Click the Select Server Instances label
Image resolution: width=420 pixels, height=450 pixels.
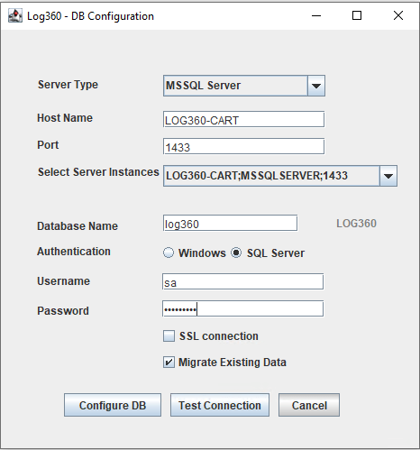coord(98,172)
